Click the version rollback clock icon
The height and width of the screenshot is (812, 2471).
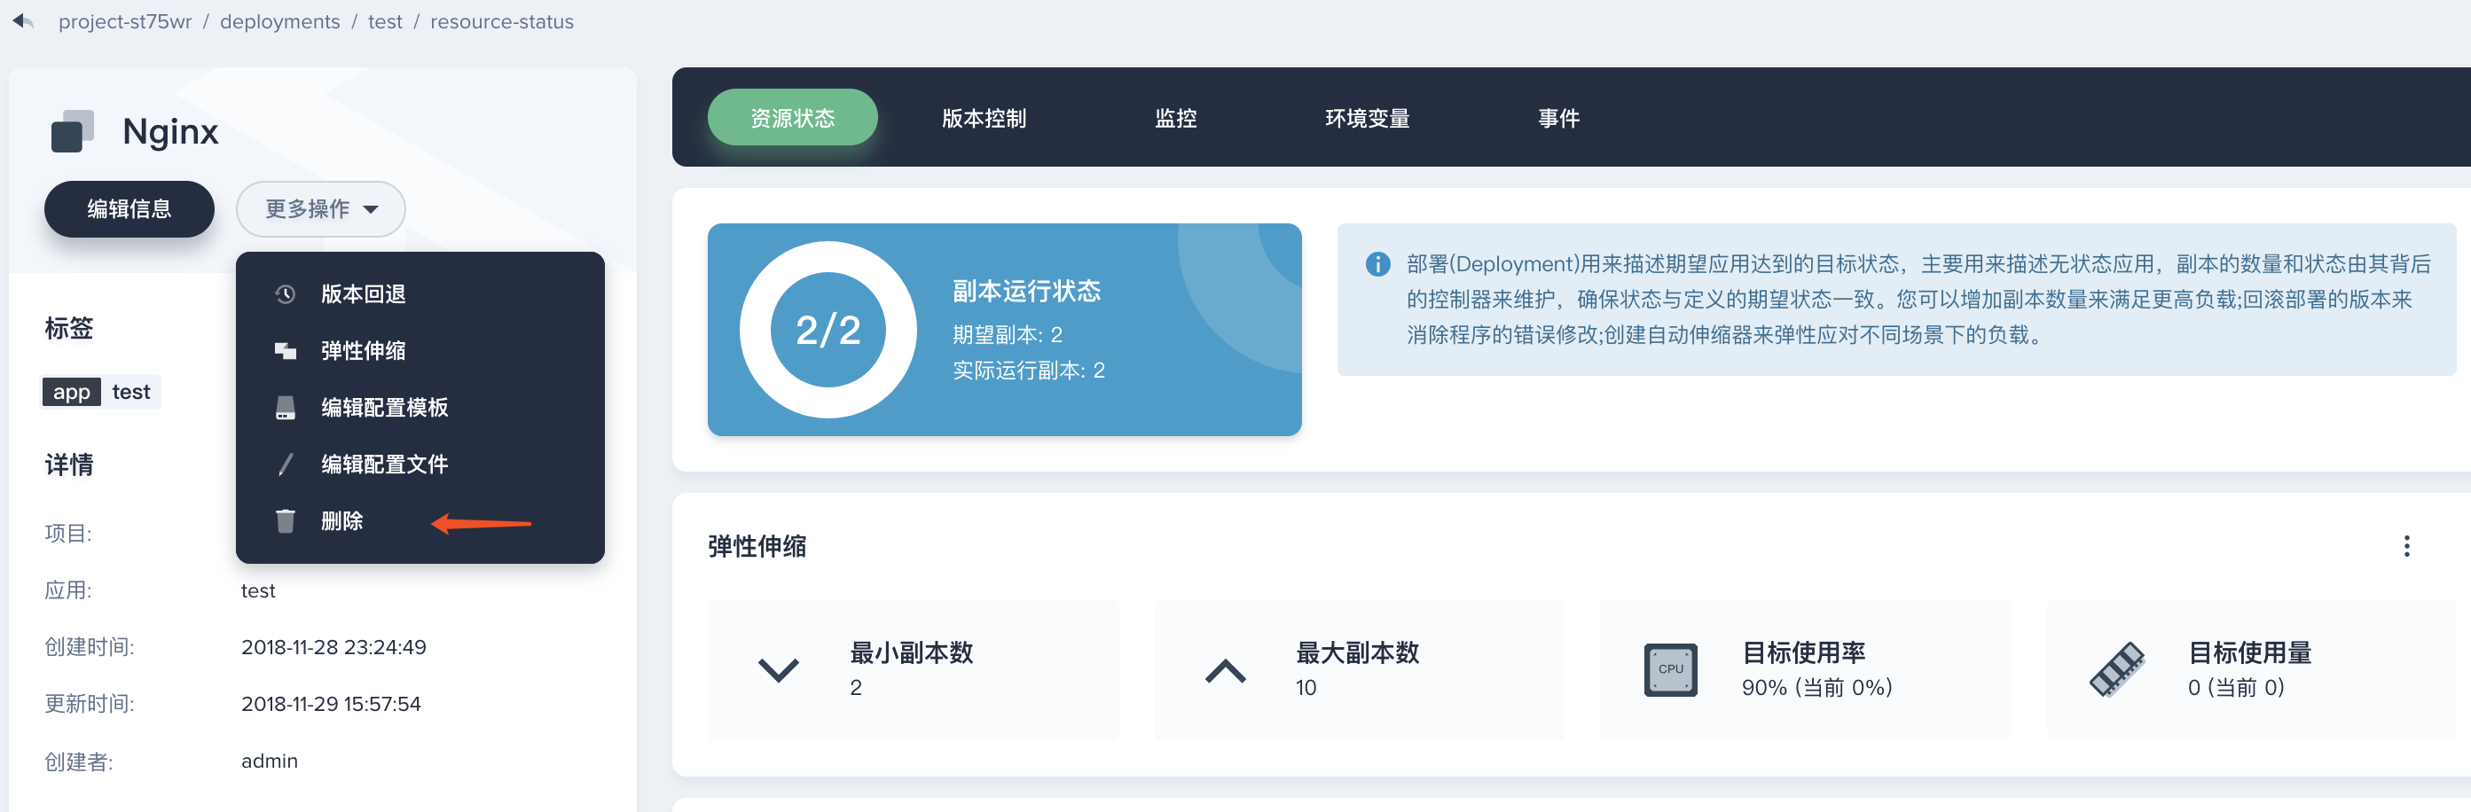(285, 294)
